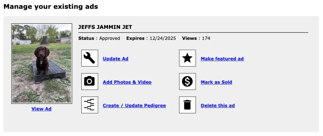Open the View Ad link
The height and width of the screenshot is (136, 323).
pos(41,109)
